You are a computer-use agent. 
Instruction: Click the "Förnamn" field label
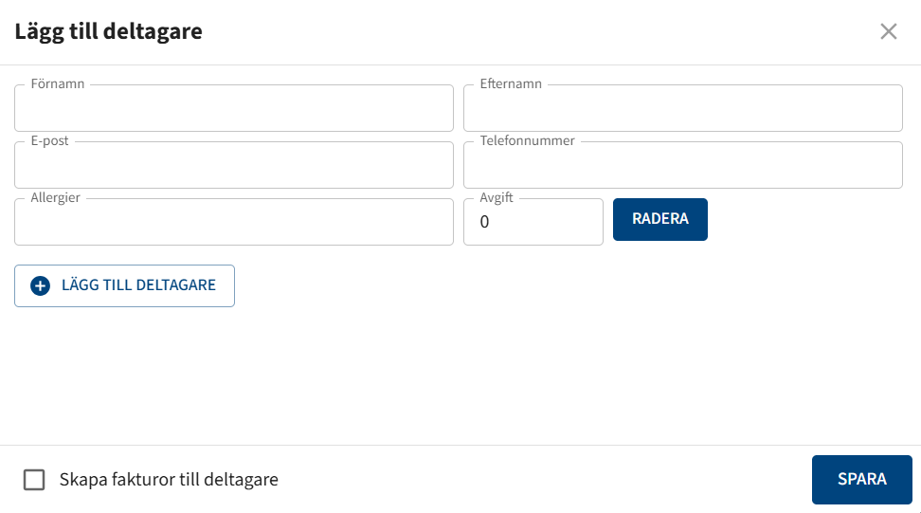(58, 84)
